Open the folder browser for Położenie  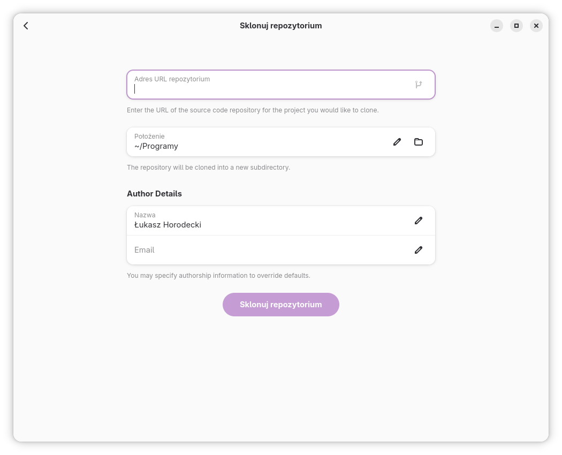419,142
